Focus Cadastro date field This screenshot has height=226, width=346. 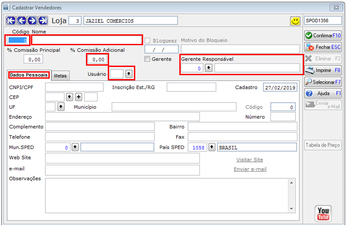click(280, 87)
